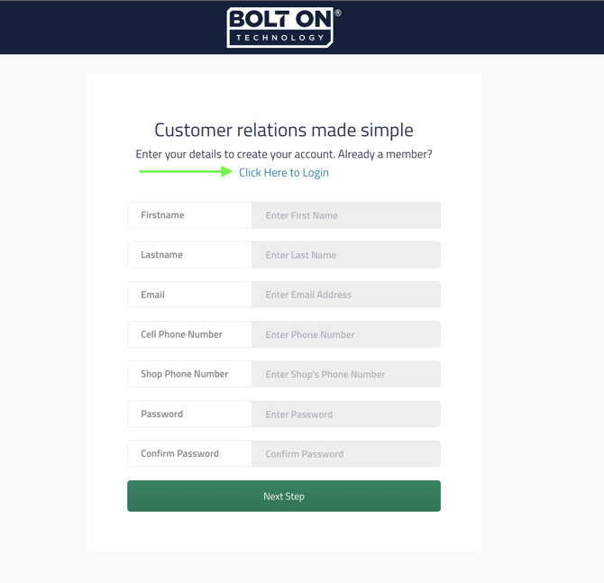Click the Confirm Password label

click(x=179, y=454)
